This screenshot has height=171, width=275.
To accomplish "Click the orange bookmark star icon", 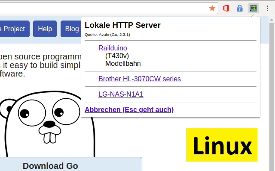I will coord(212,8).
